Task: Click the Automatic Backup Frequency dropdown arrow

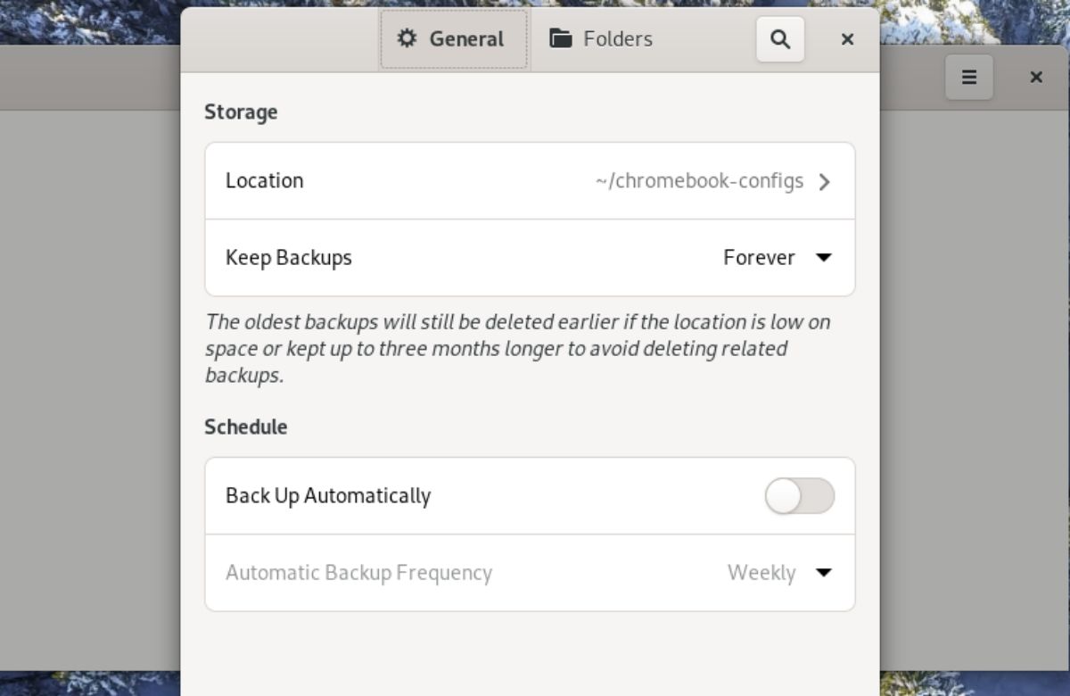Action: pos(824,574)
